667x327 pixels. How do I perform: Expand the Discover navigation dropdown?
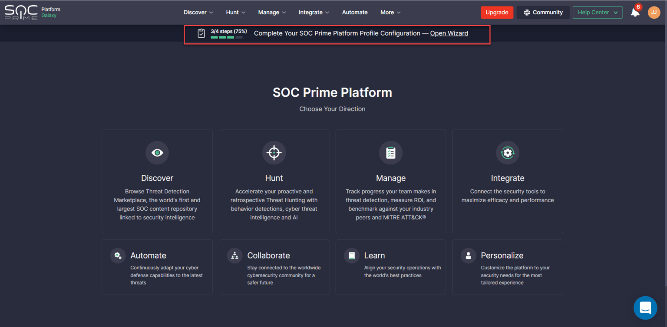click(x=198, y=12)
